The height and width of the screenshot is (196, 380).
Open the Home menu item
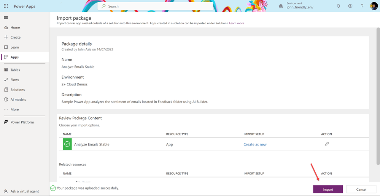pos(25,28)
